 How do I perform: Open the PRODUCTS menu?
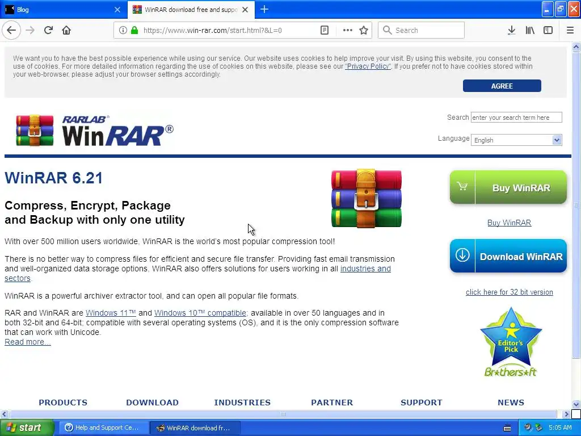[63, 403]
